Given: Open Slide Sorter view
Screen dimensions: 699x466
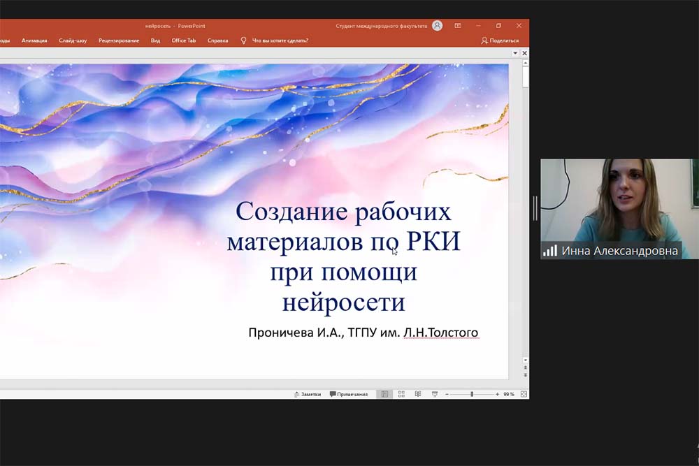Looking at the screenshot, I should [x=401, y=394].
